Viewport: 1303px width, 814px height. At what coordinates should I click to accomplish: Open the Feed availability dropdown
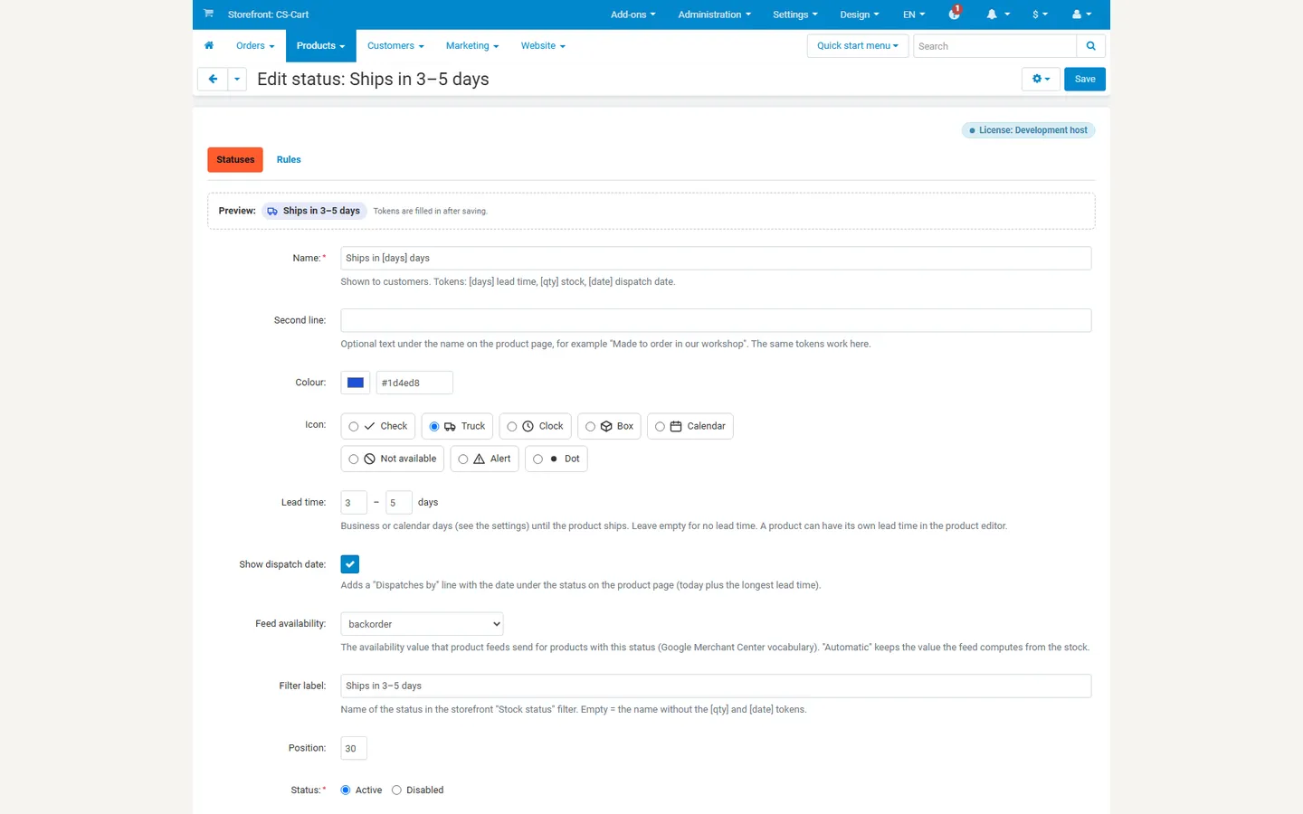(x=422, y=624)
